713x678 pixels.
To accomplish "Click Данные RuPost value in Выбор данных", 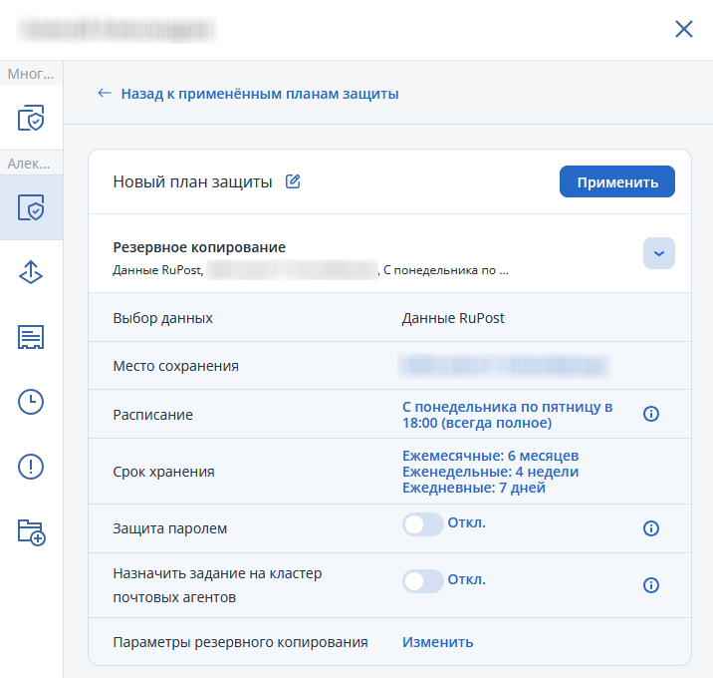I will [x=453, y=318].
